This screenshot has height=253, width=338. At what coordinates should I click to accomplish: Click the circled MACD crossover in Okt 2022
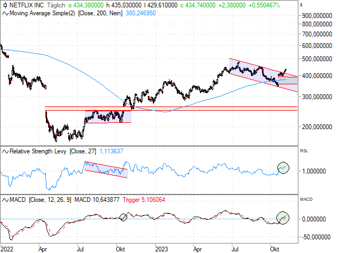point(123,217)
